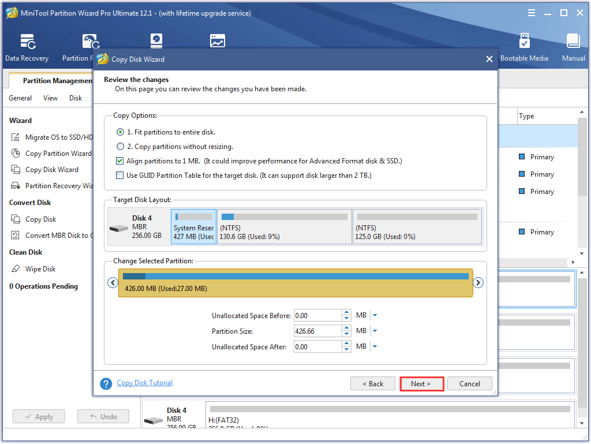Select the 125.0 GB NTFS partition block
This screenshot has height=444, width=591.
pos(417,226)
